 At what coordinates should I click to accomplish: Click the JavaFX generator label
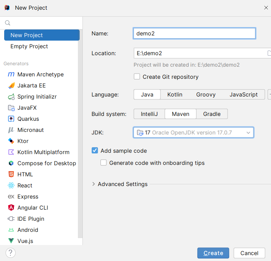27,108
